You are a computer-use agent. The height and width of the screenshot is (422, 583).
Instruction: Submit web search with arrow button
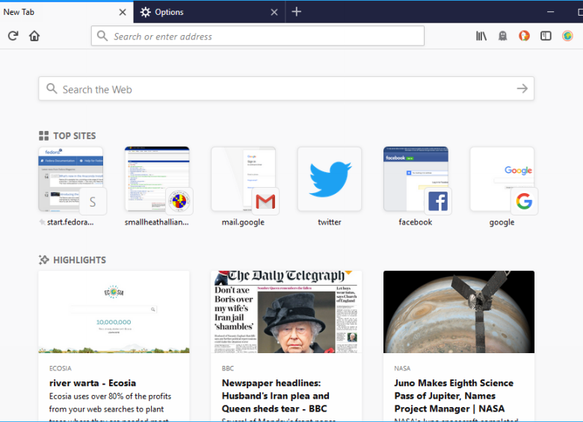(522, 89)
